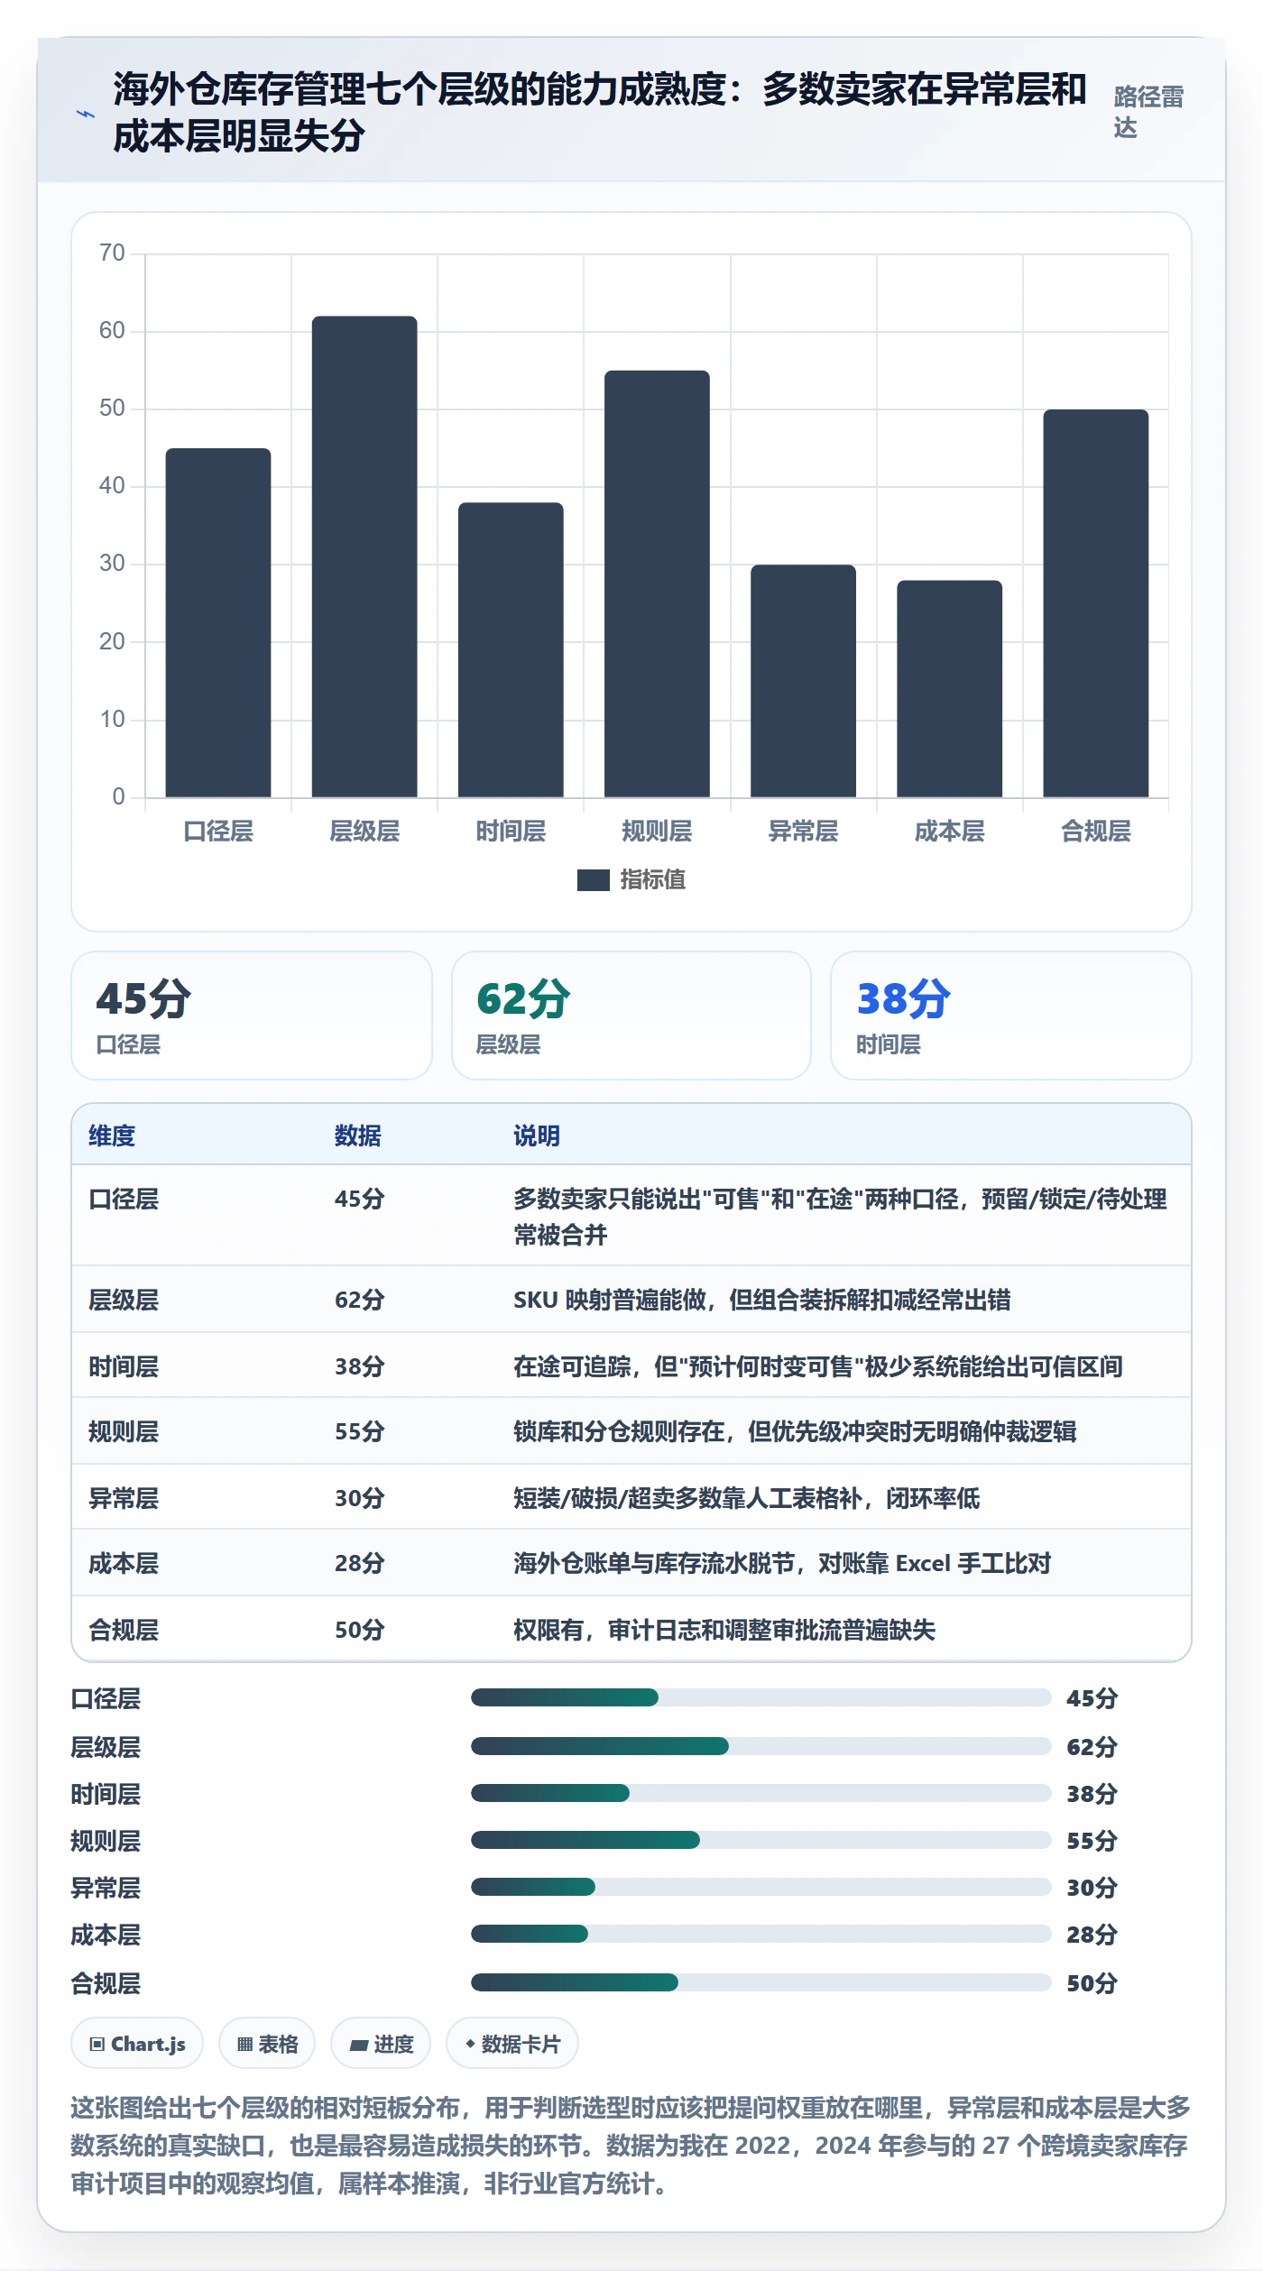Viewport: 1263px width, 2271px height.
Task: Click the 说明 column header
Action: pos(537,1135)
